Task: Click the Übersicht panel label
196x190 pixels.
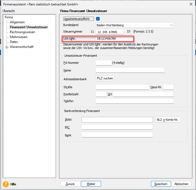Action: coord(9,11)
